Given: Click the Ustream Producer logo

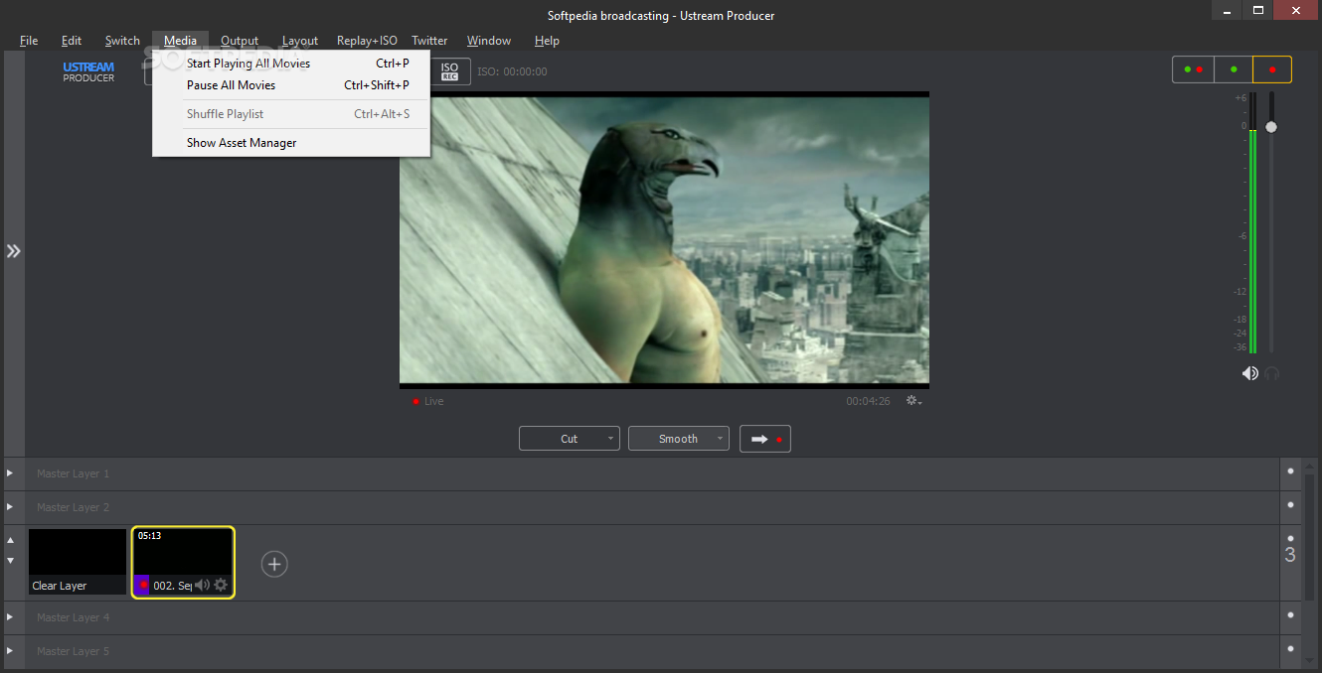Looking at the screenshot, I should click(88, 71).
